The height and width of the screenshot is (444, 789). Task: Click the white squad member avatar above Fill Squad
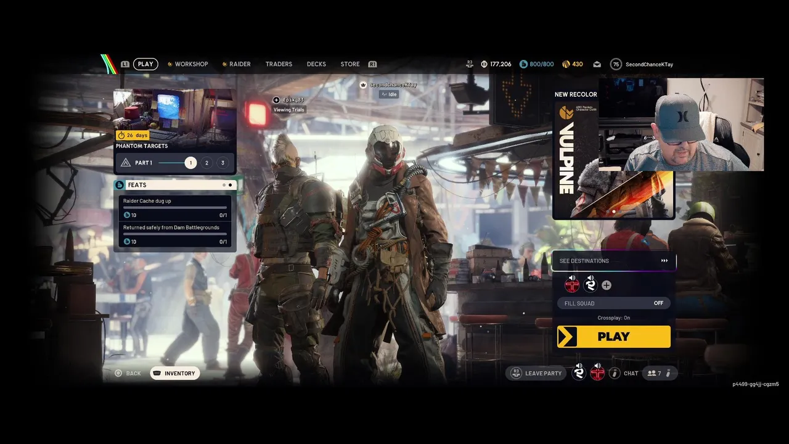click(x=591, y=284)
